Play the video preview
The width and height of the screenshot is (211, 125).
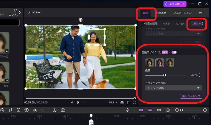pos(78,102)
